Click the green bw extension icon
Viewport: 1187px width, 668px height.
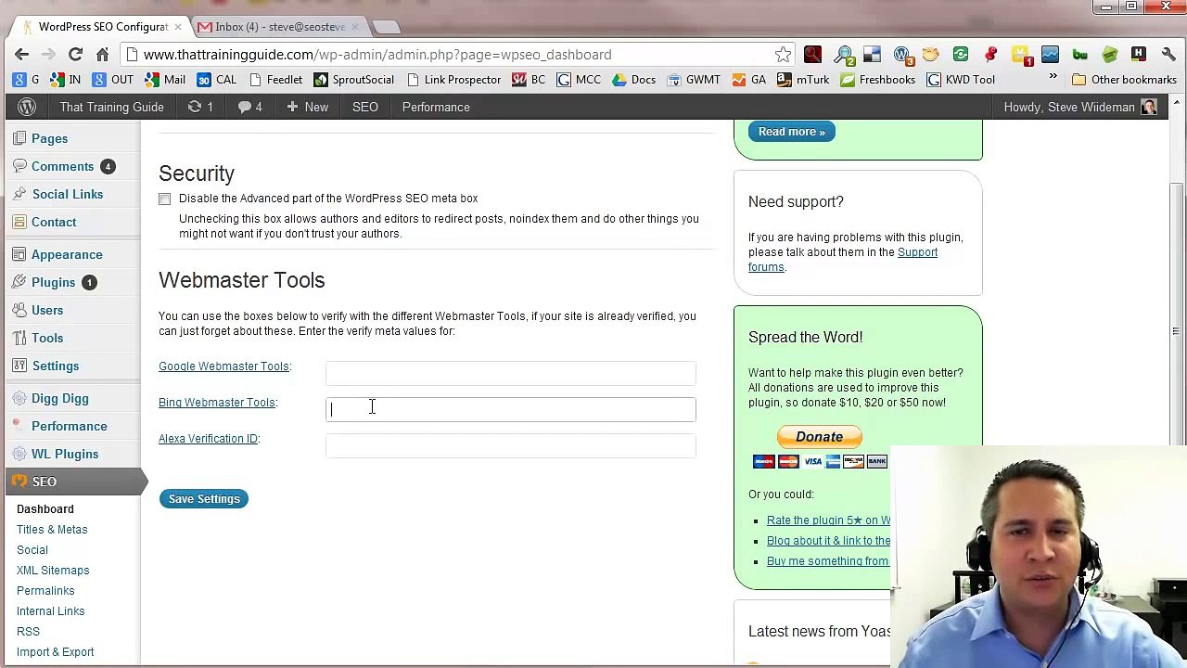click(x=1079, y=55)
